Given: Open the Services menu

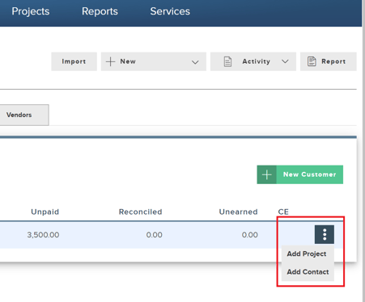Looking at the screenshot, I should (x=170, y=11).
